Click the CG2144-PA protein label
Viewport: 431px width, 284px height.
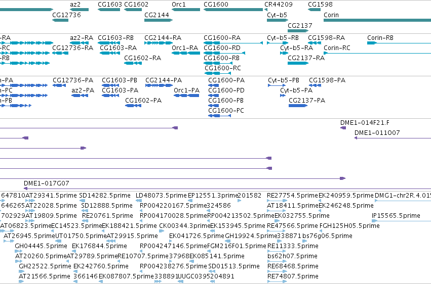pos(164,80)
